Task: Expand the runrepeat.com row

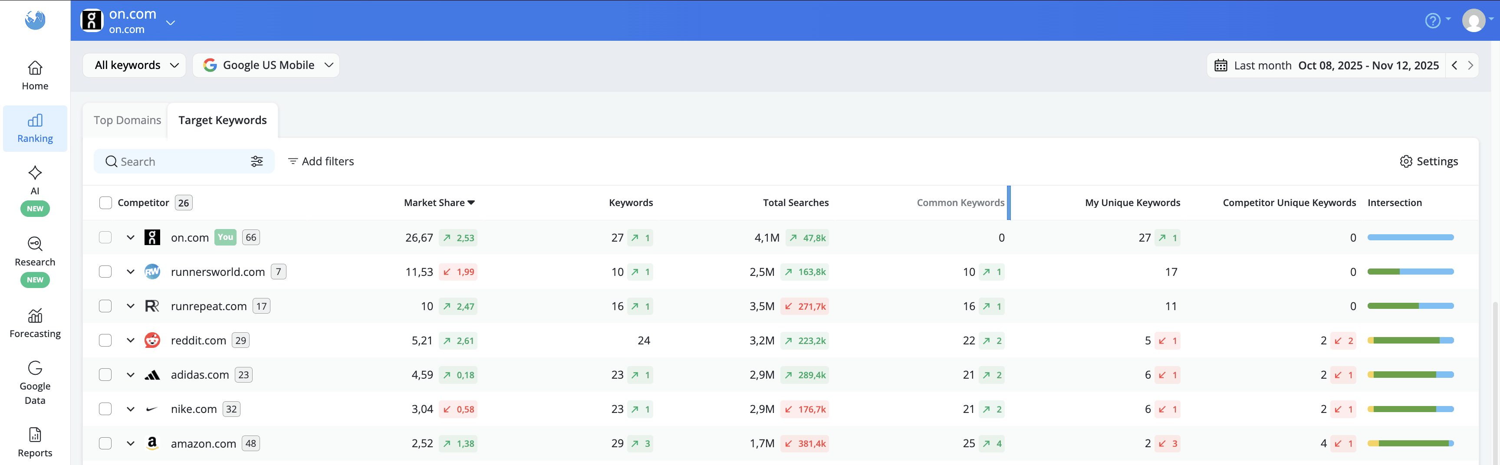Action: [x=131, y=306]
